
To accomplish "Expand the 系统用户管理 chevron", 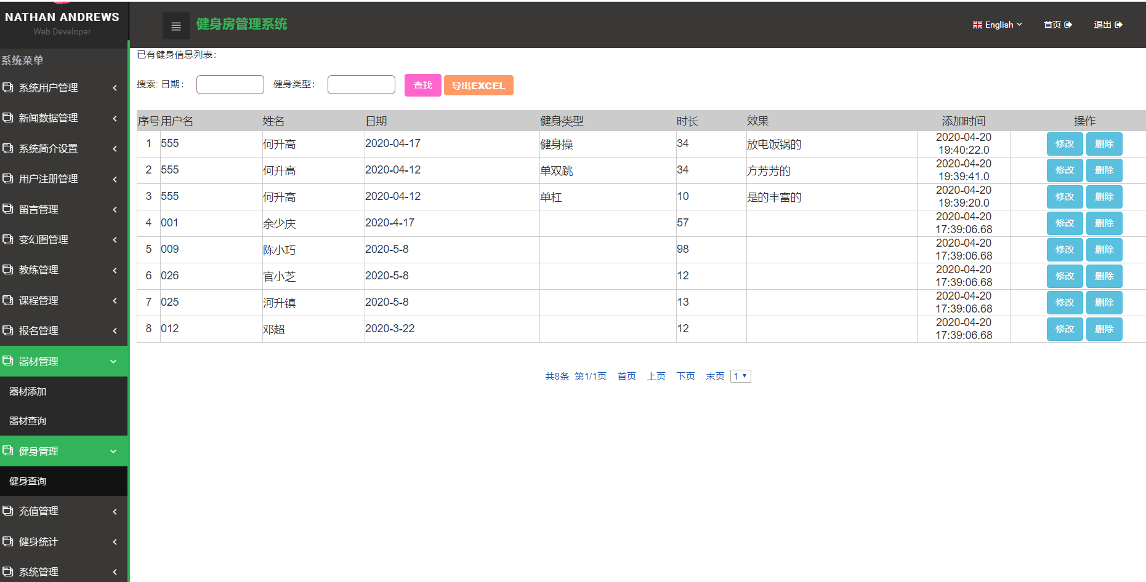I will click(x=115, y=88).
